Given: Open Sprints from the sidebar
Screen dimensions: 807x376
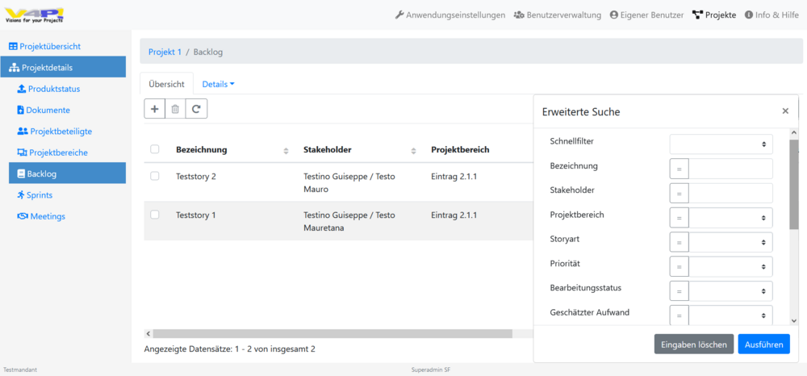Looking at the screenshot, I should tap(39, 194).
